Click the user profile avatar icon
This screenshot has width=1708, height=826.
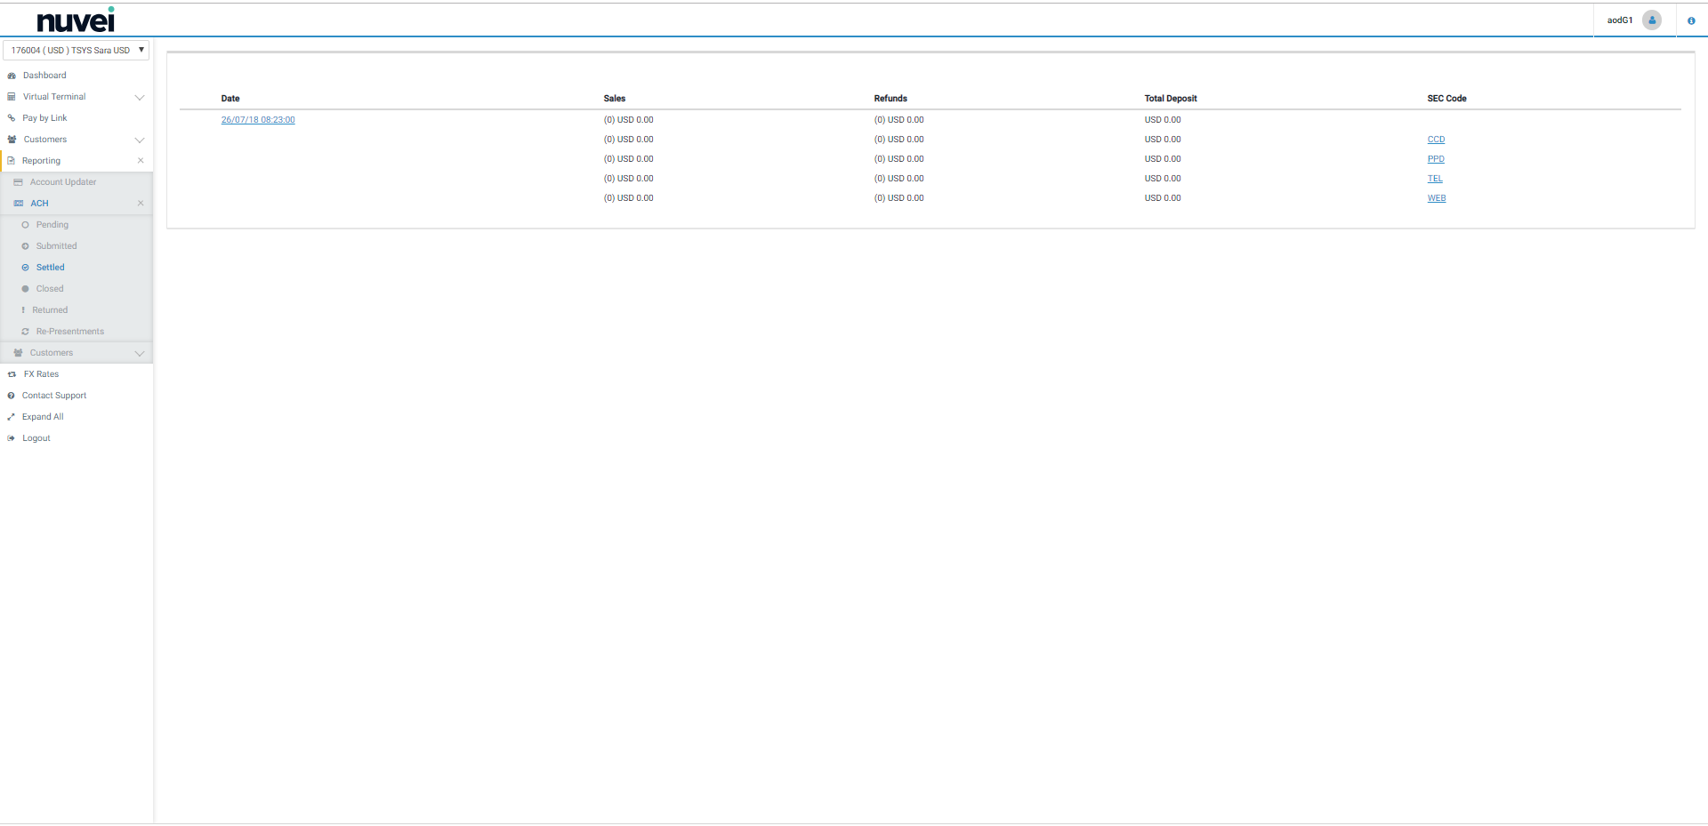pos(1651,20)
